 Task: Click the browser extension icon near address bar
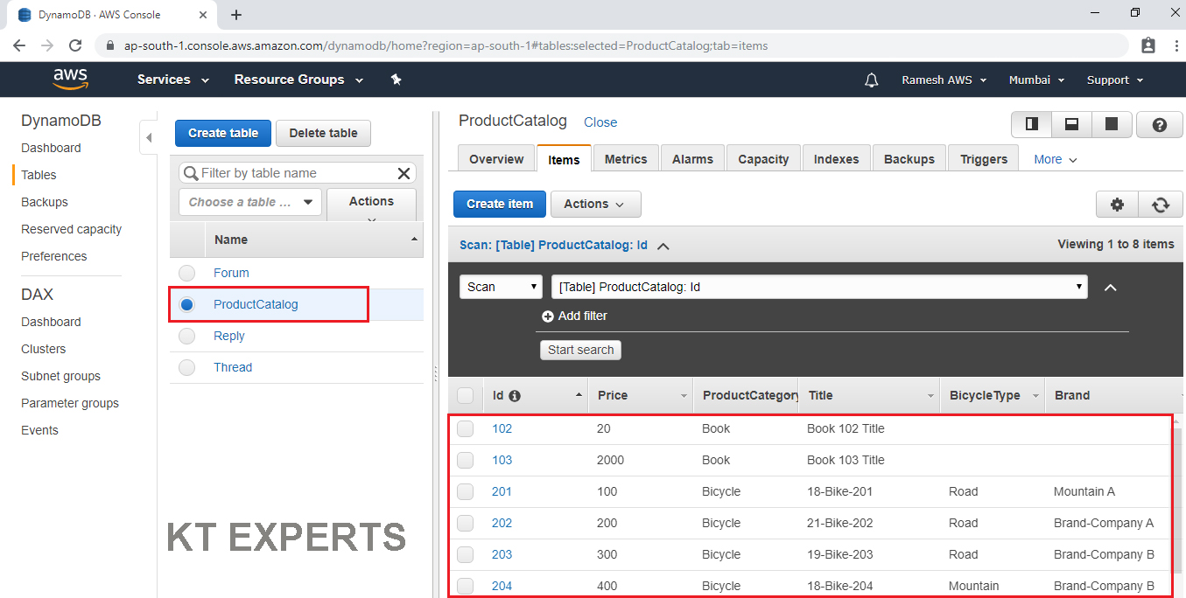point(1148,45)
